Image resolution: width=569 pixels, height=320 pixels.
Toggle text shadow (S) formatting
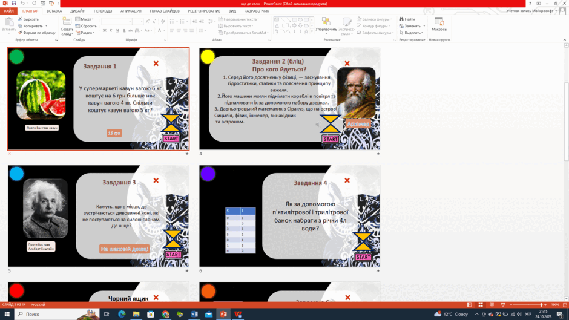pos(123,31)
